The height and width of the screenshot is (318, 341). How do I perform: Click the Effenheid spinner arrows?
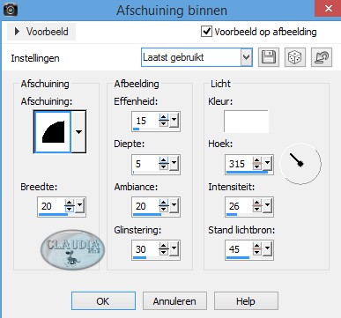164,121
